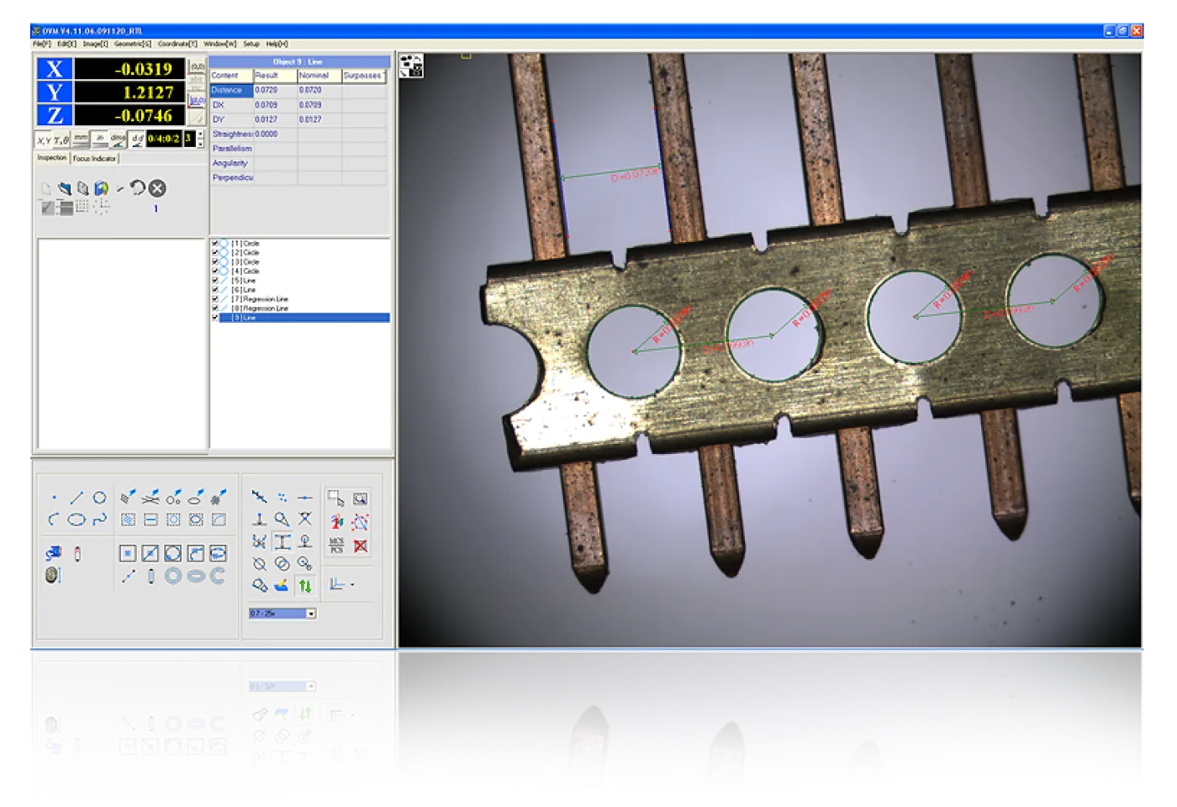Open the Image menu
Viewport: 1177px width, 807px height.
[95, 44]
